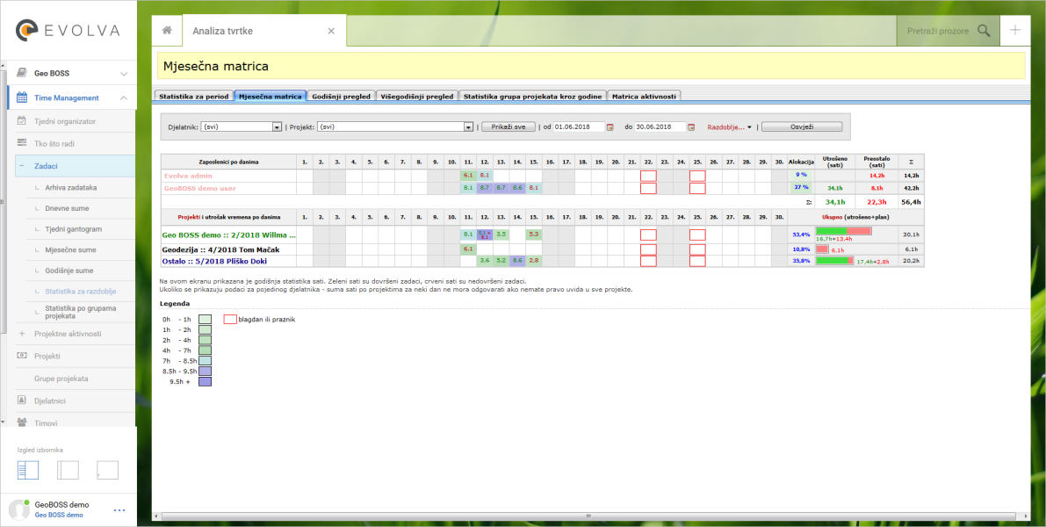Click the Pliško Doki project progress bar

pyautogui.click(x=835, y=260)
